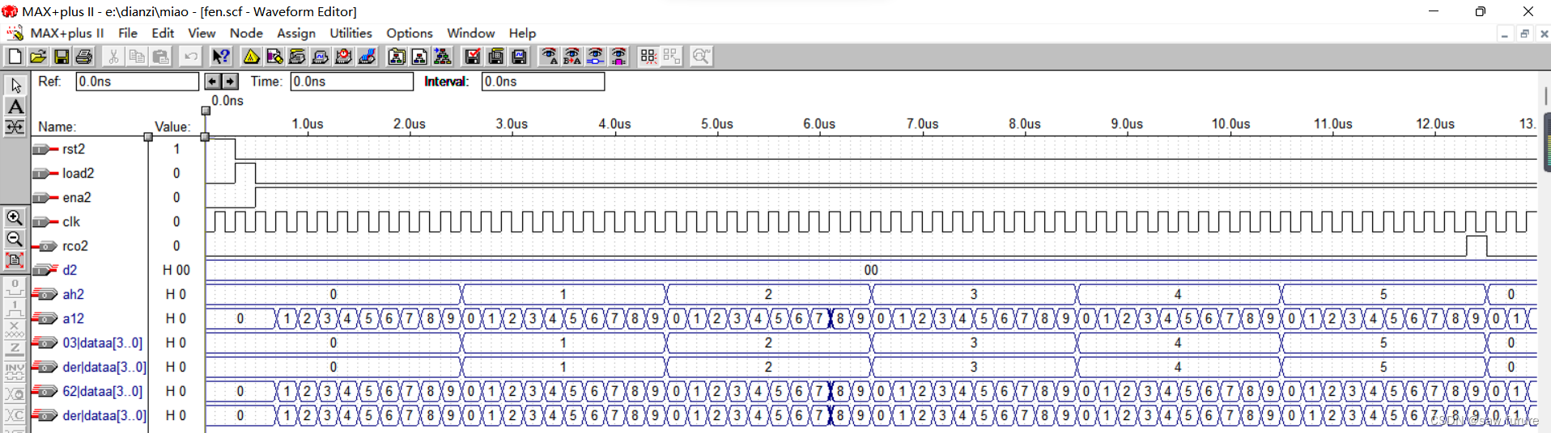Open Search and Replace eye icon
Screen dimensions: 1551x433
(572, 57)
